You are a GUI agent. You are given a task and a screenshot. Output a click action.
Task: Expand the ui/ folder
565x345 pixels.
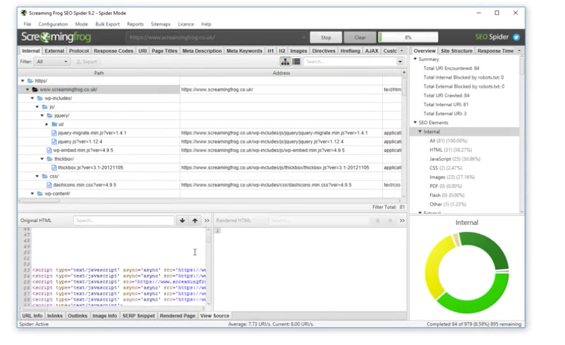(47, 124)
